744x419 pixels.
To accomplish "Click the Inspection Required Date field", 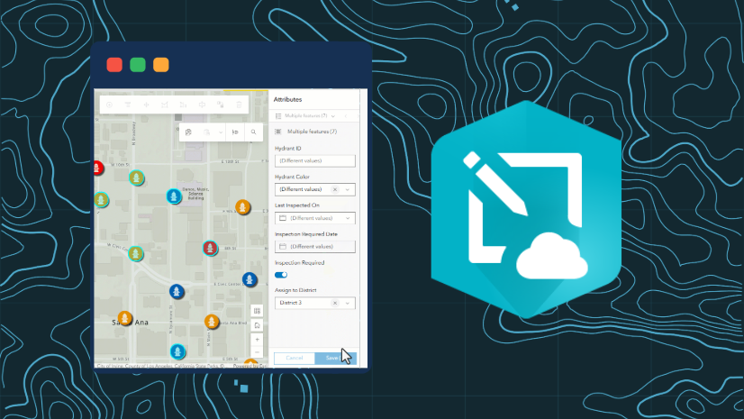I will (314, 247).
